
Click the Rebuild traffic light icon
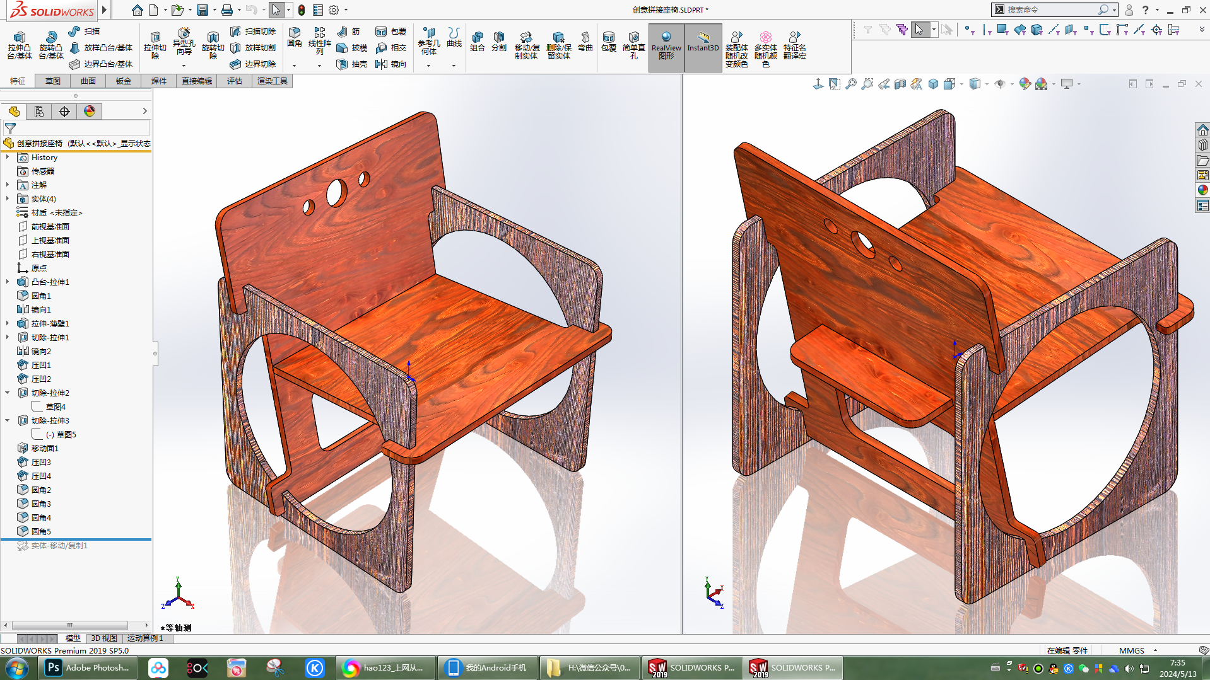click(x=302, y=10)
